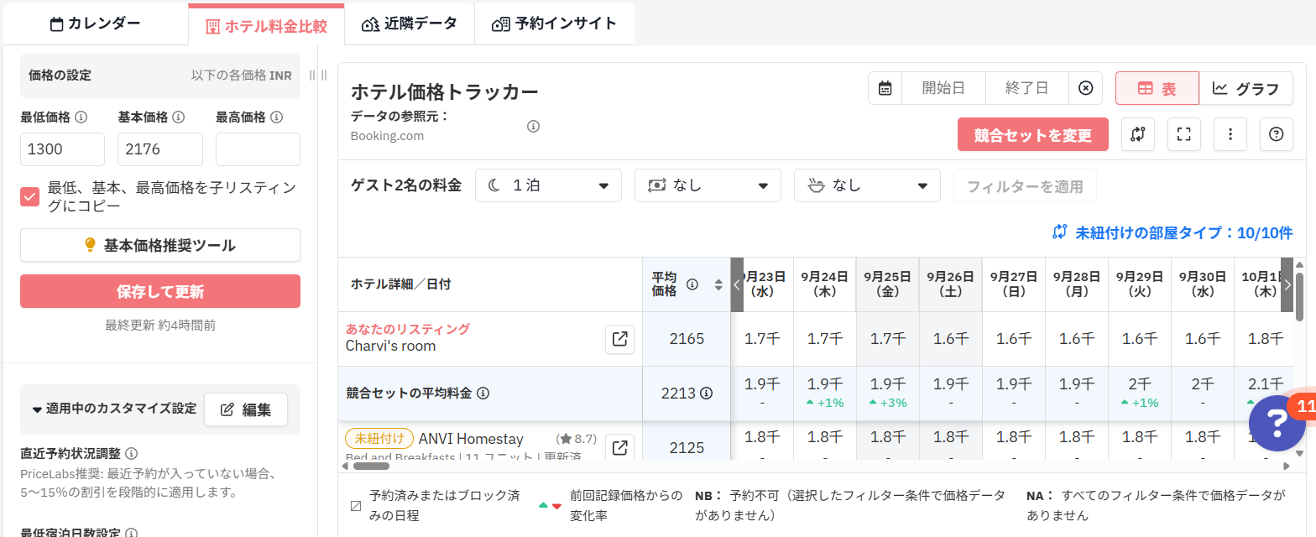Switch to グラフ graph view
Screen dimensions: 1316x537
pyautogui.click(x=1245, y=88)
